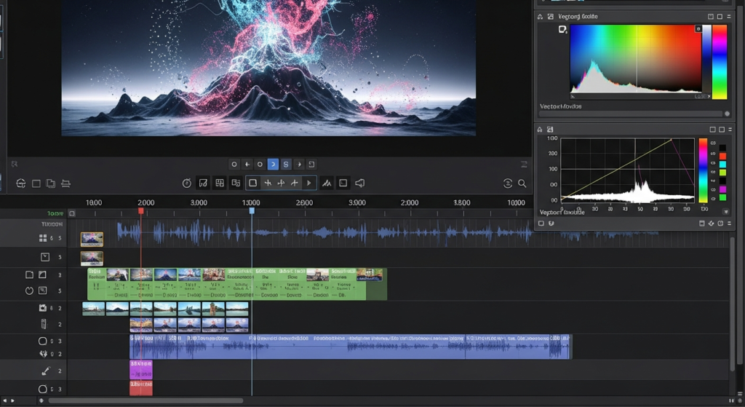Click the red playhead marker on the ruler
Image resolution: width=745 pixels, height=407 pixels.
coord(141,211)
